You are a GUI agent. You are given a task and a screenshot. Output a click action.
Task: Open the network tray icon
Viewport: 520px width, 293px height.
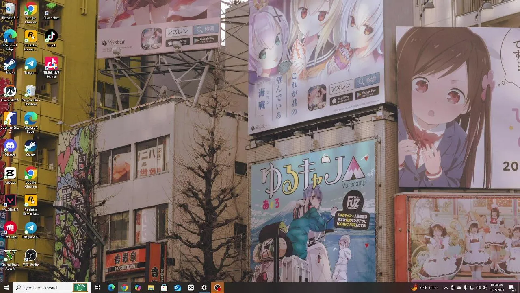point(472,288)
